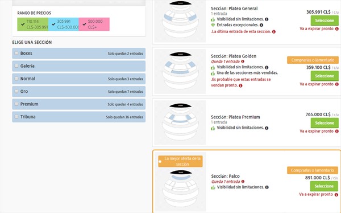Enable the Tribuna section checkbox
This screenshot has width=341, height=213.
click(x=16, y=117)
